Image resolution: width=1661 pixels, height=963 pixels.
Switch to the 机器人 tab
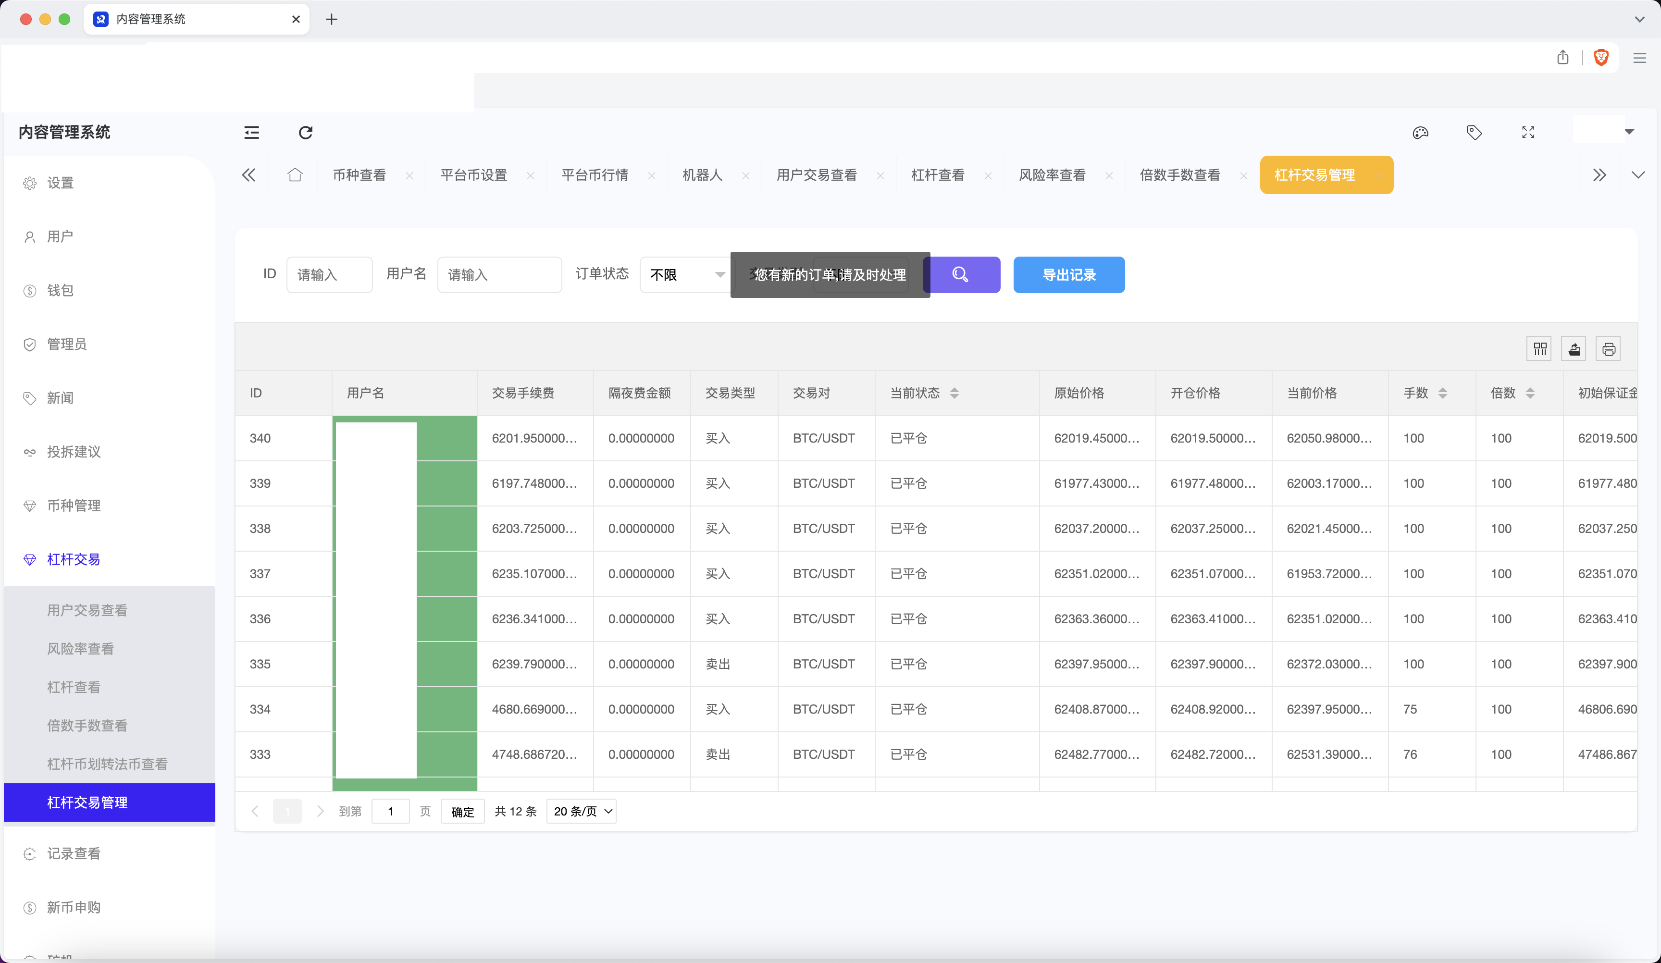[x=702, y=174]
